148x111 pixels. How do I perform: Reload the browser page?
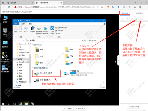click(9, 7)
